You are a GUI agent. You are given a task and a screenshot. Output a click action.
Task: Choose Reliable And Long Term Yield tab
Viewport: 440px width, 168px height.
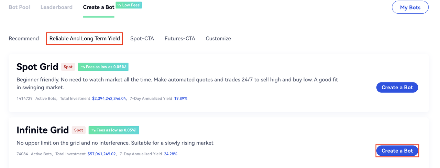(85, 39)
